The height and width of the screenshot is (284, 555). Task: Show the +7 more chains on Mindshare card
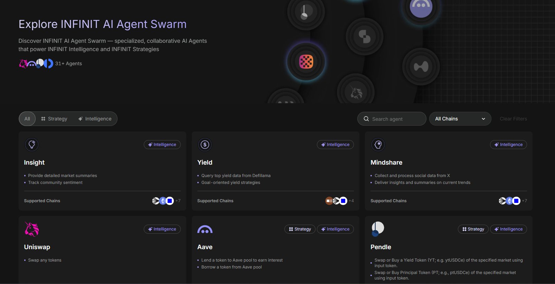[524, 201]
